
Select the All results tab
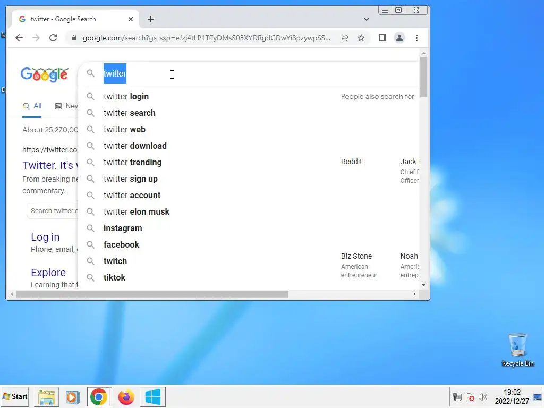click(x=32, y=106)
